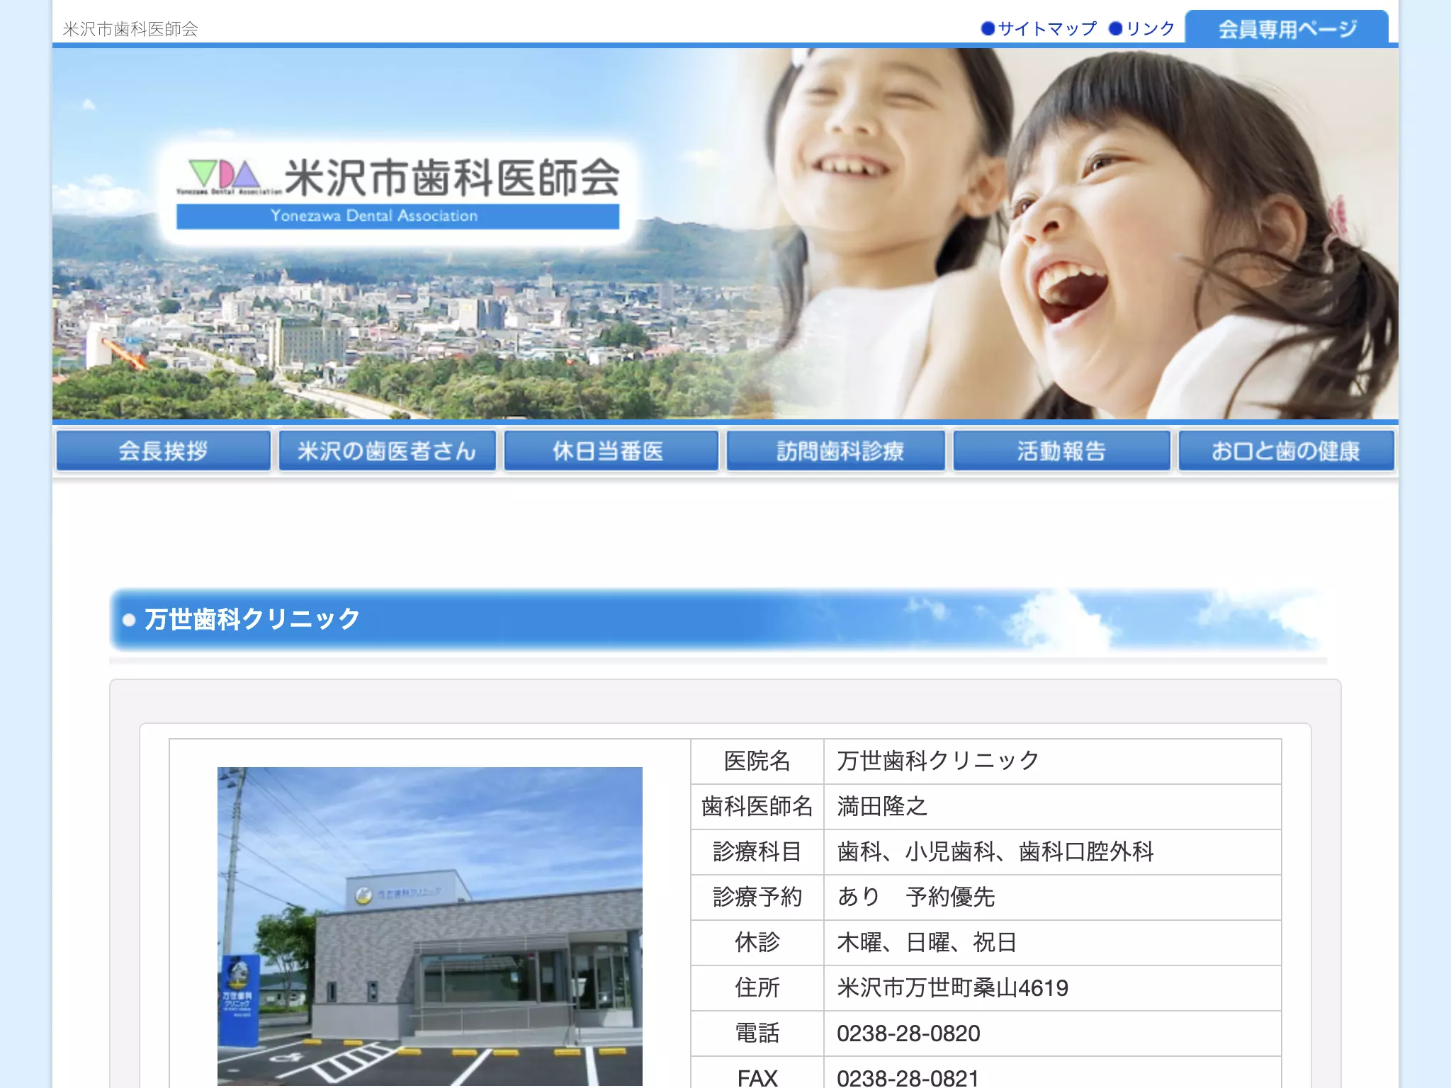Open the リンク page link

(1142, 28)
